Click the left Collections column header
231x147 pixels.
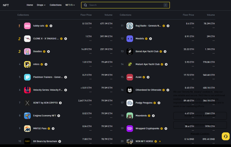(23, 15)
